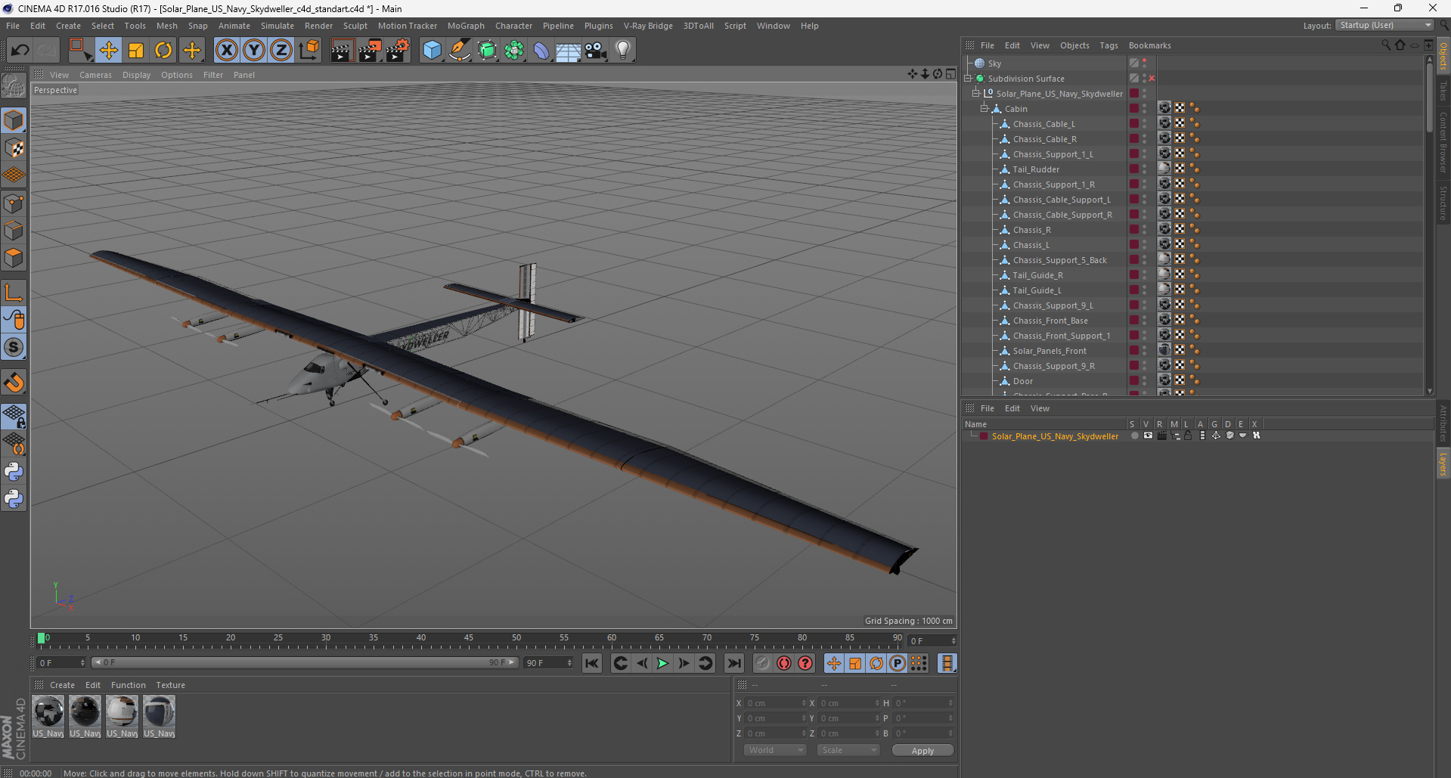Collapse Solar_Plane_US_Navy_Skydweller null node

pos(975,94)
